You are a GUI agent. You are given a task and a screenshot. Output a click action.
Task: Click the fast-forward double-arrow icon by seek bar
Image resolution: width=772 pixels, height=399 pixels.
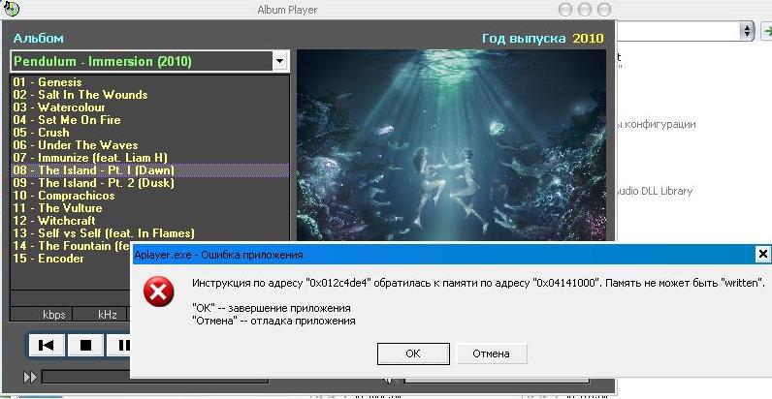[x=30, y=377]
